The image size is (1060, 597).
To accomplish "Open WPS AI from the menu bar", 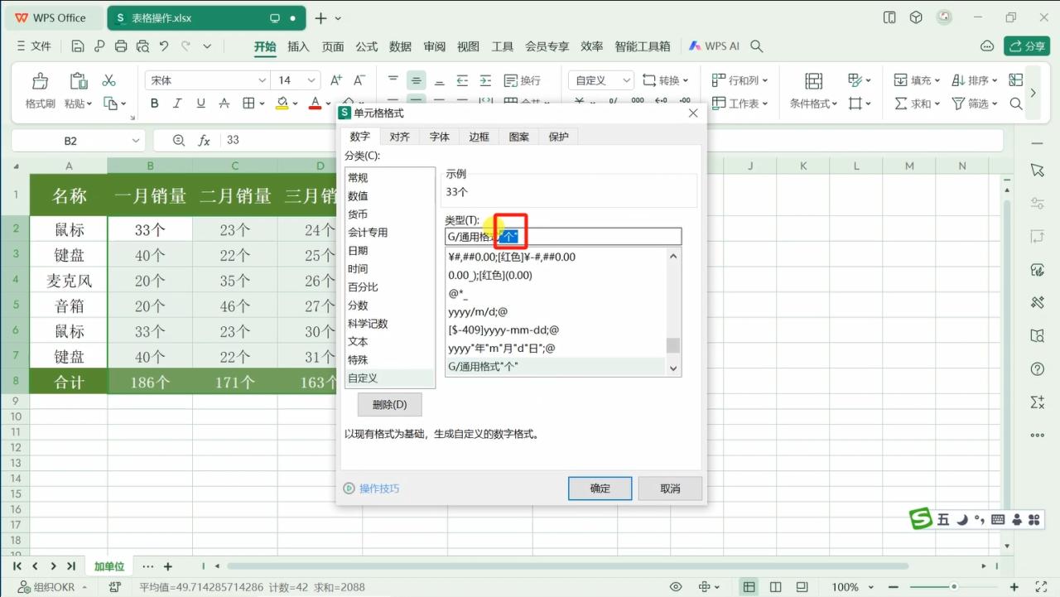I will (x=714, y=46).
